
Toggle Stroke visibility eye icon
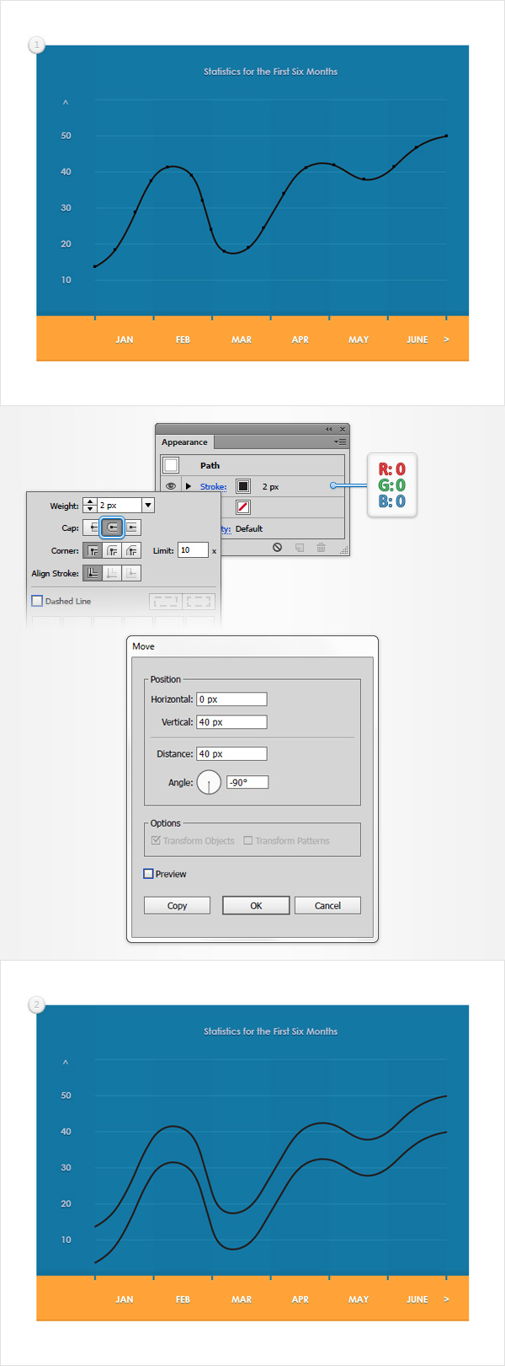click(x=171, y=486)
